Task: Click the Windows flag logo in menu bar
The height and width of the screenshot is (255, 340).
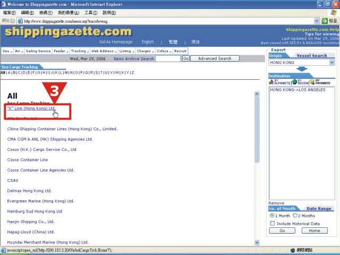Action: pyautogui.click(x=334, y=13)
